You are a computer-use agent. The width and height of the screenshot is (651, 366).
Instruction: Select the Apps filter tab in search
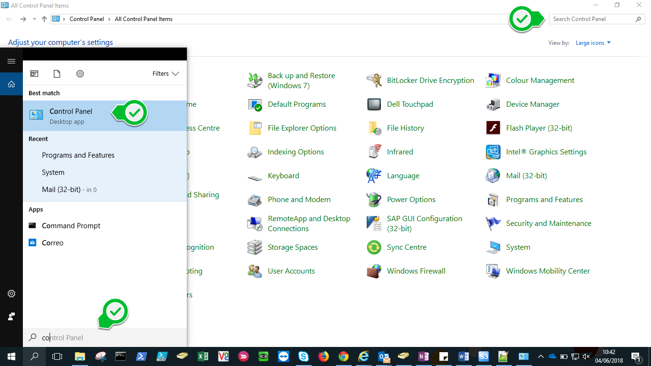pos(34,74)
